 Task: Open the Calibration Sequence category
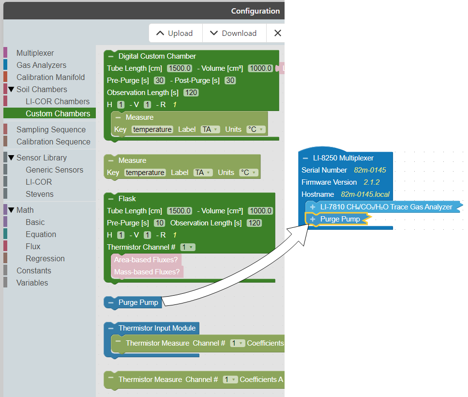(53, 142)
